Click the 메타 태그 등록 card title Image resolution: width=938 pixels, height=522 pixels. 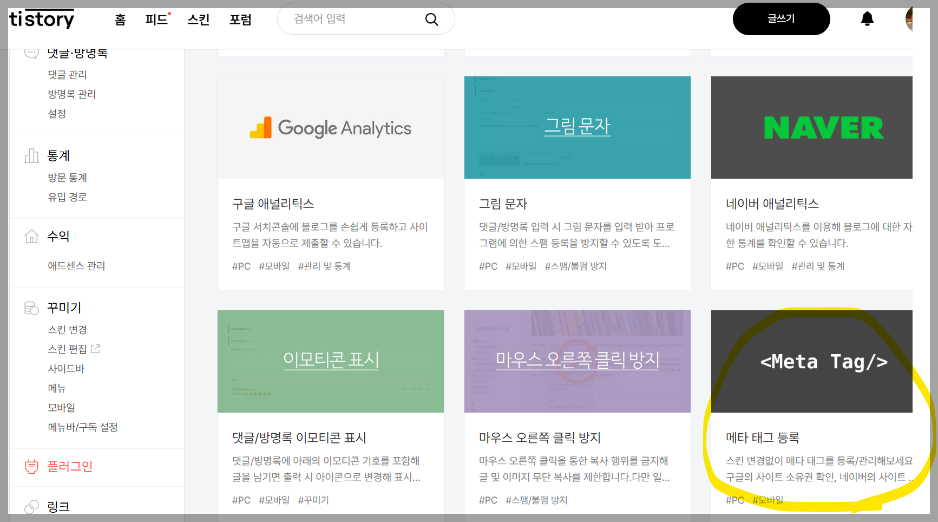click(x=763, y=438)
